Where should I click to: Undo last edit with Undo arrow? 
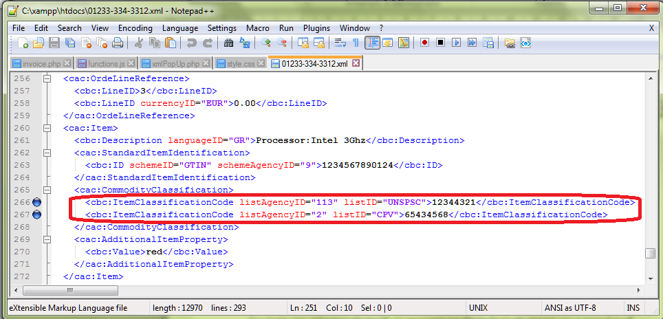pyautogui.click(x=192, y=43)
